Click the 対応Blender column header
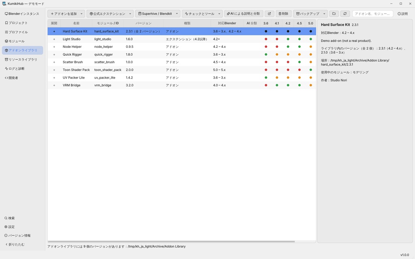This screenshot has width=415, height=259. [x=227, y=23]
